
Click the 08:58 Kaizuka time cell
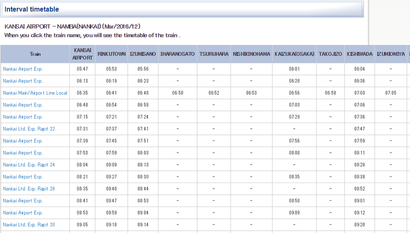click(294, 201)
